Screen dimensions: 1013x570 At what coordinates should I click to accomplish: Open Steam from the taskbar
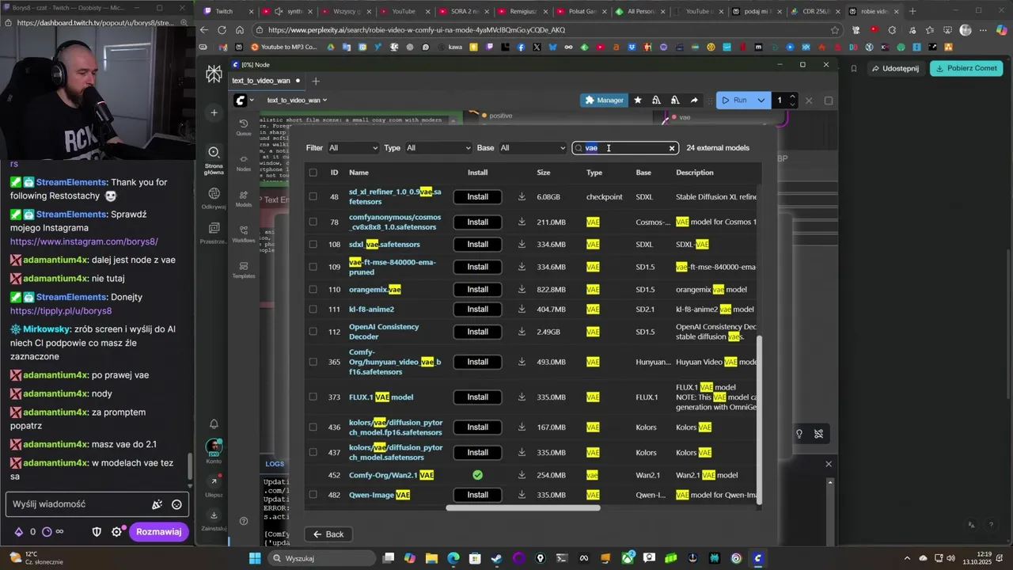[x=496, y=558]
